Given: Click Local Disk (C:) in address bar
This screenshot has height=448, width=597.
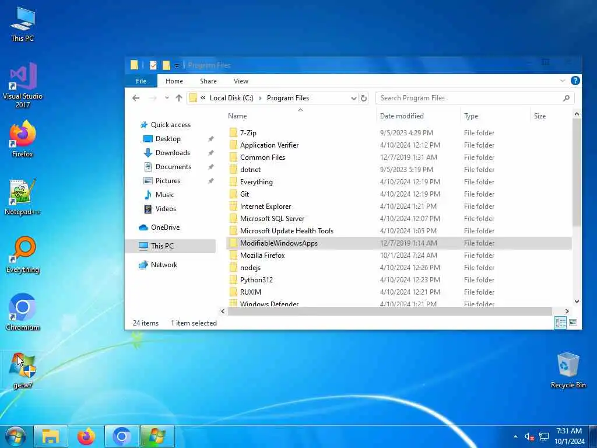Looking at the screenshot, I should tap(231, 98).
